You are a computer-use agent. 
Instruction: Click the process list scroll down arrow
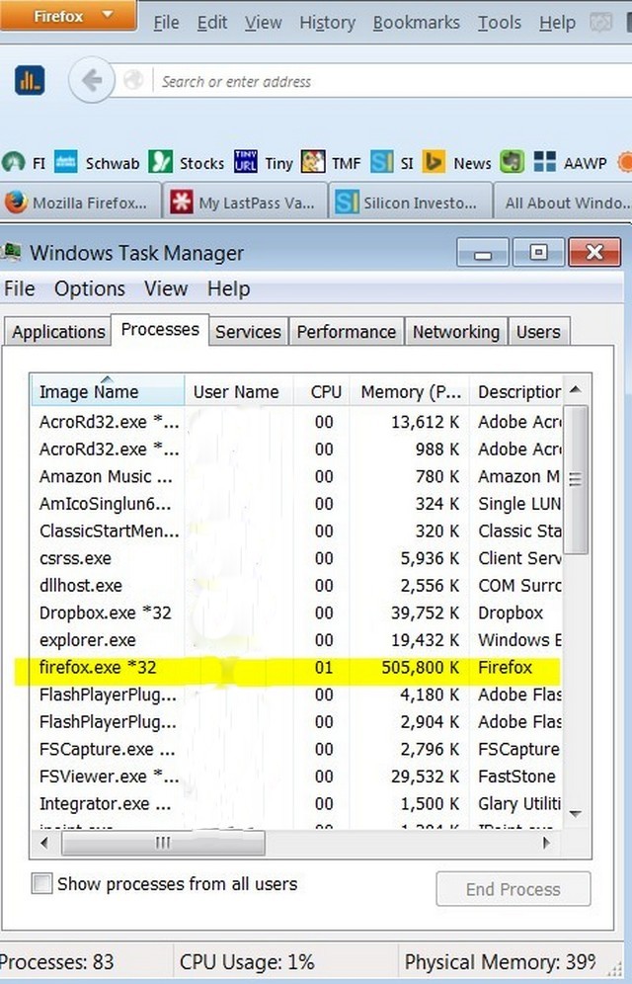576,813
